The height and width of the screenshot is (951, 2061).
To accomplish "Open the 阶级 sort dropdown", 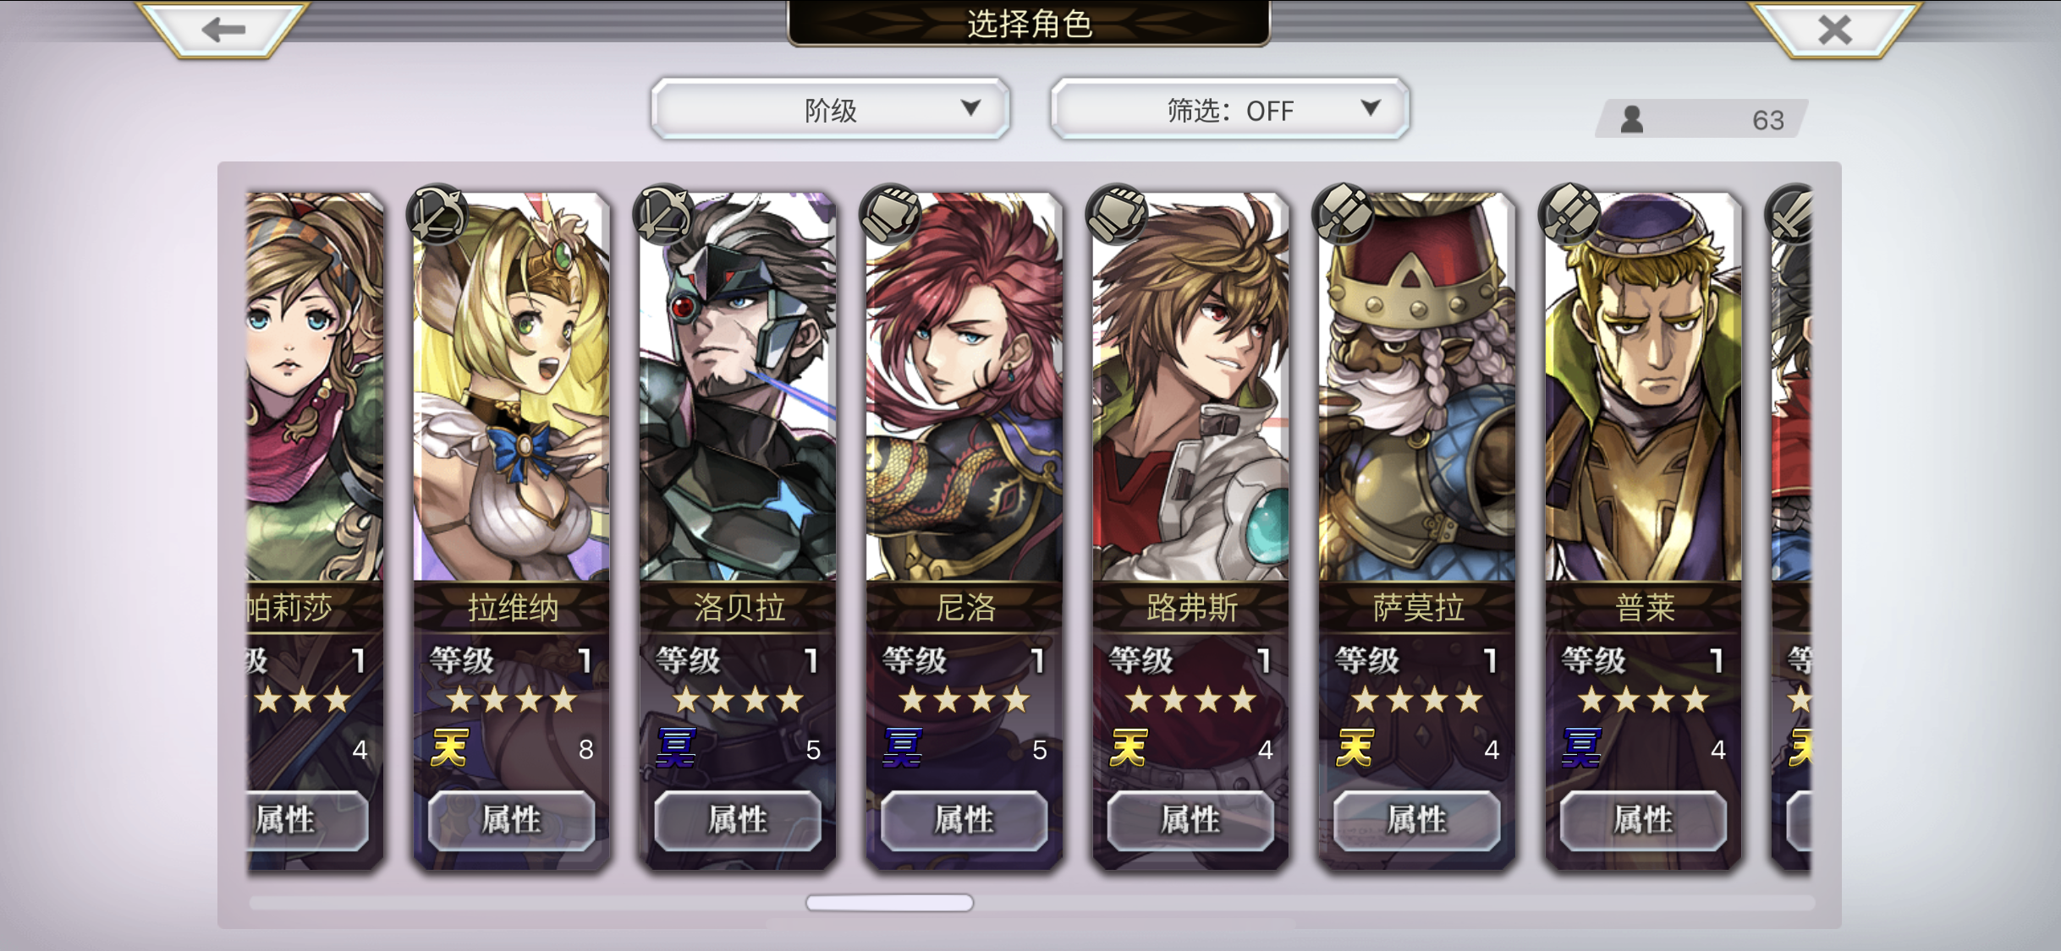I will (x=831, y=109).
